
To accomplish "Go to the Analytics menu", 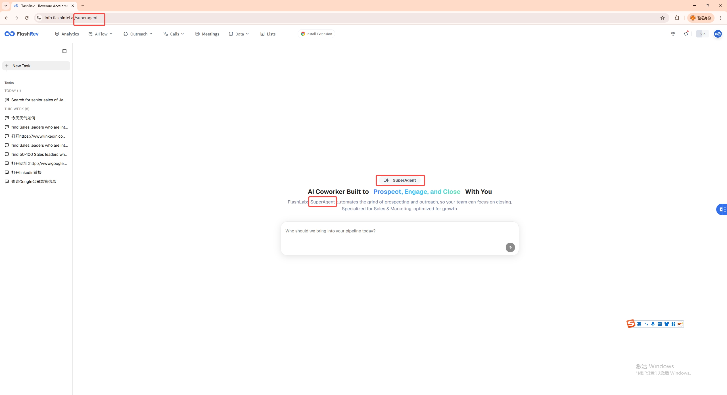I will [x=67, y=34].
